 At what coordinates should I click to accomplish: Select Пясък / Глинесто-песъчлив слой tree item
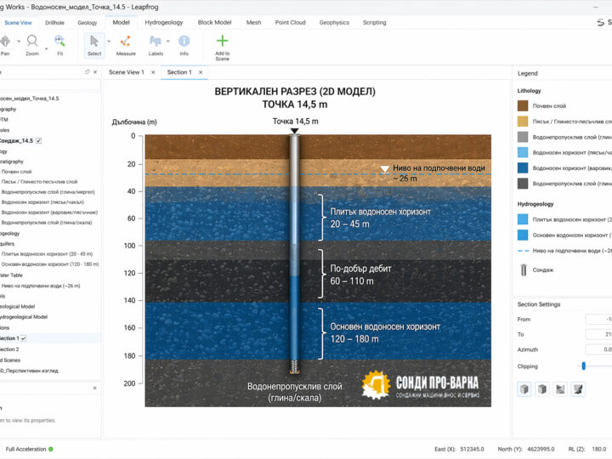coord(39,182)
